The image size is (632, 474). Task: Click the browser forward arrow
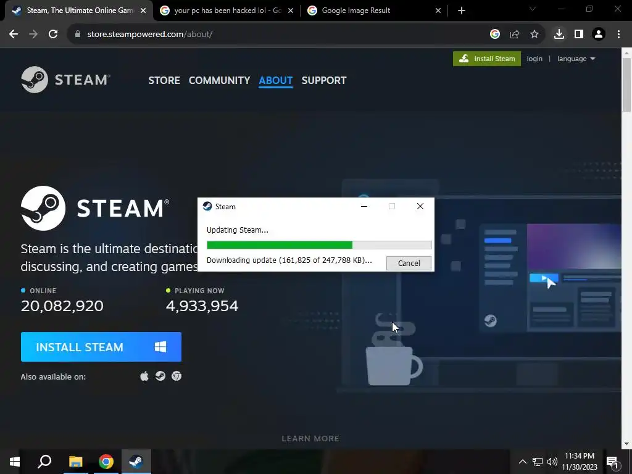tap(33, 35)
